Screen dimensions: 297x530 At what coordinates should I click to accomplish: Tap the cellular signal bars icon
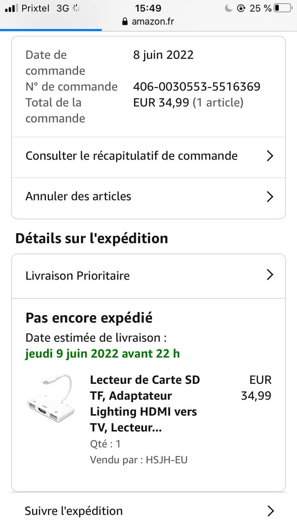click(x=12, y=8)
